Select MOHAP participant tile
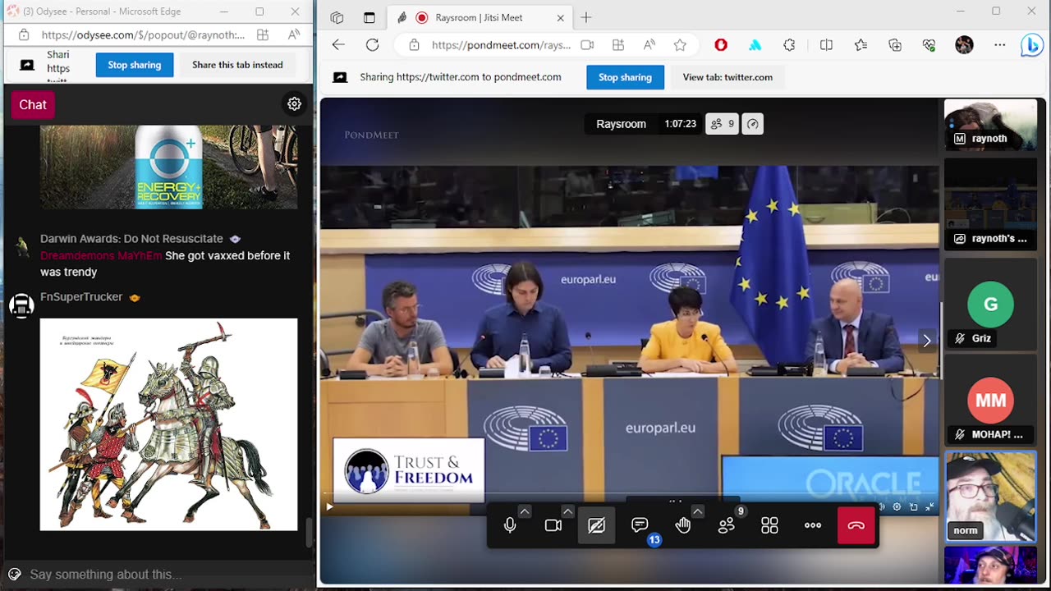This screenshot has width=1051, height=591. (990, 401)
